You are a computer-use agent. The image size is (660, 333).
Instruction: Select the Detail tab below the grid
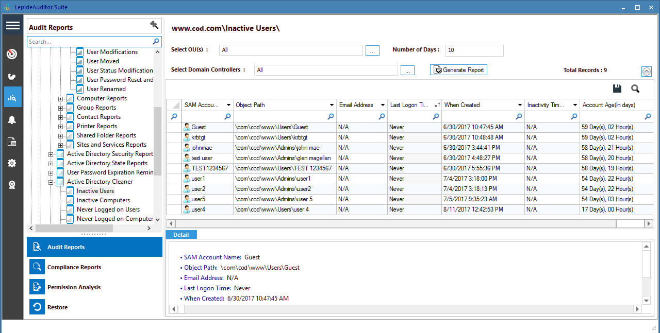(x=181, y=234)
